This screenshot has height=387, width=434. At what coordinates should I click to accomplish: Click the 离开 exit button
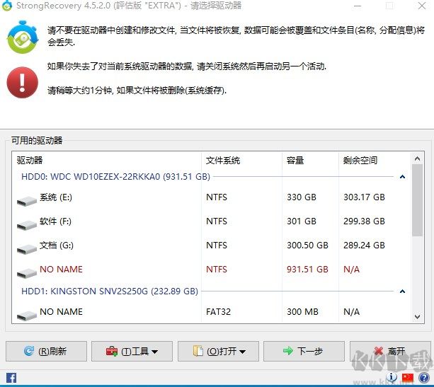click(x=390, y=352)
